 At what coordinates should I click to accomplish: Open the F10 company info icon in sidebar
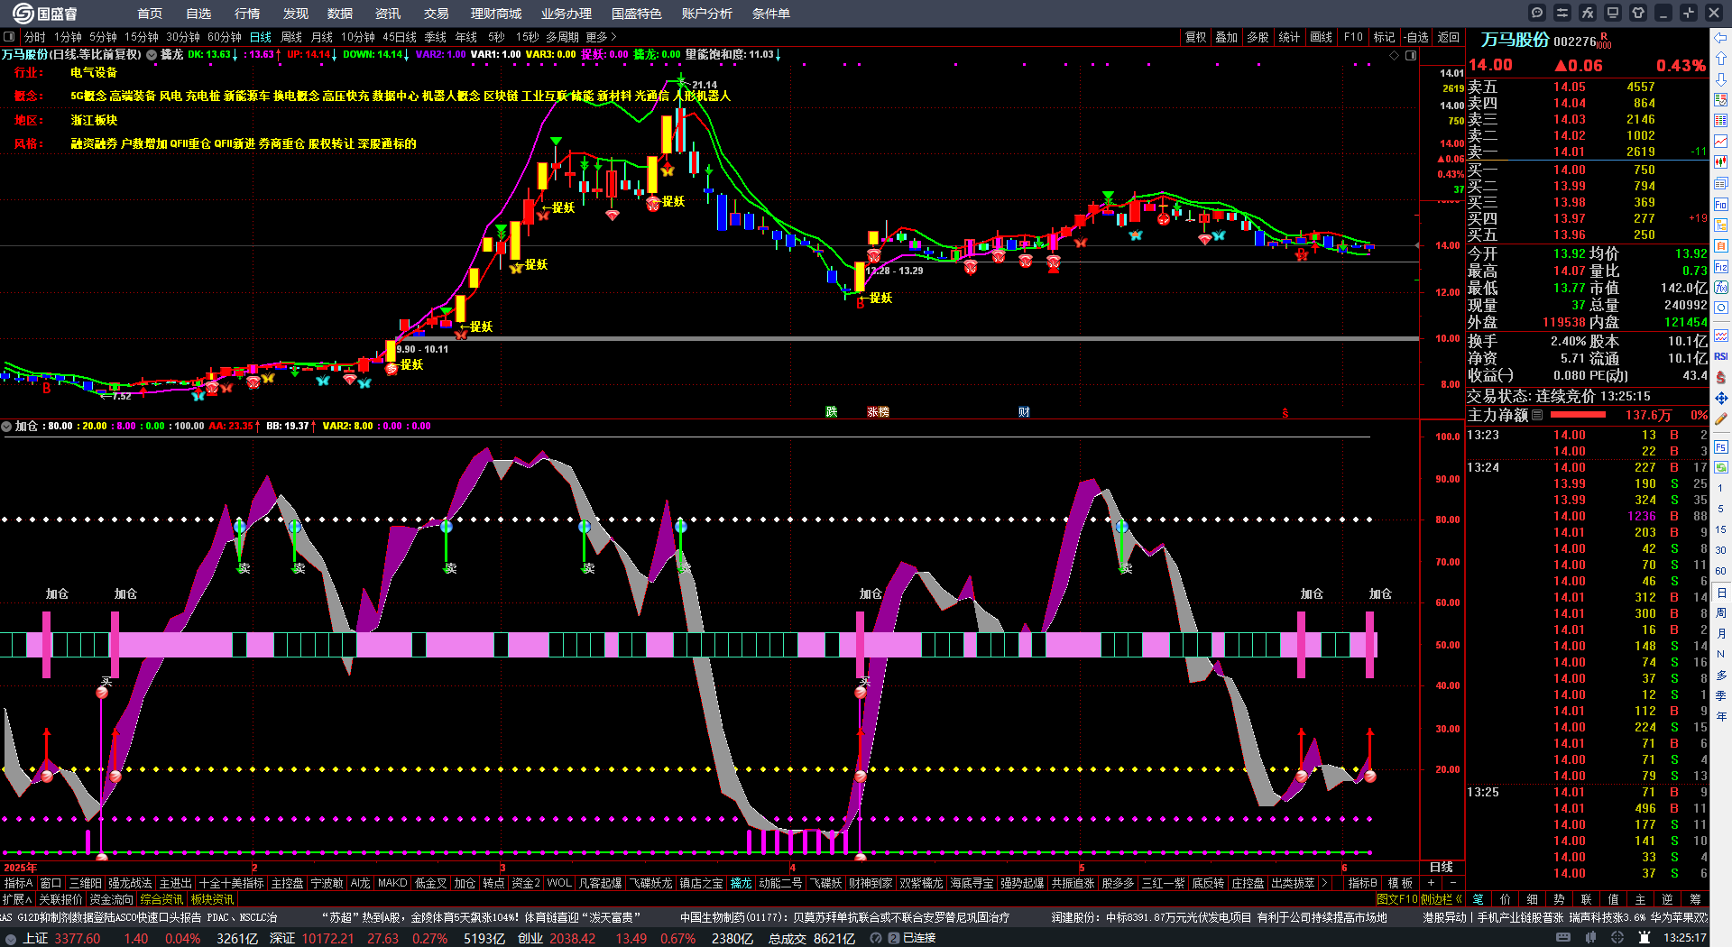click(x=1721, y=205)
